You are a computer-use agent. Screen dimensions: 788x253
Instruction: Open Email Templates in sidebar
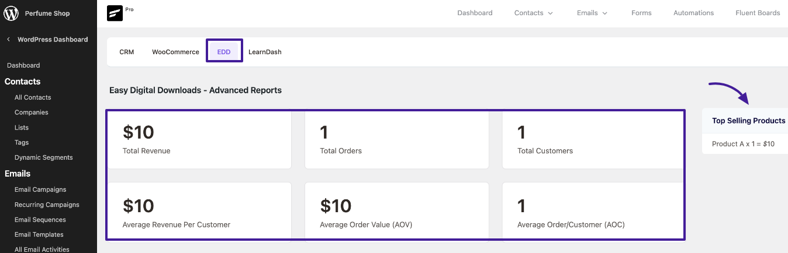tap(39, 234)
